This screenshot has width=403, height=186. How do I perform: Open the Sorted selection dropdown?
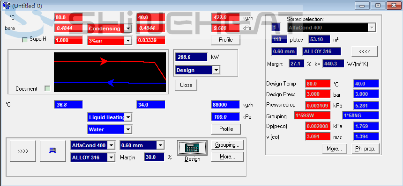click(372, 28)
